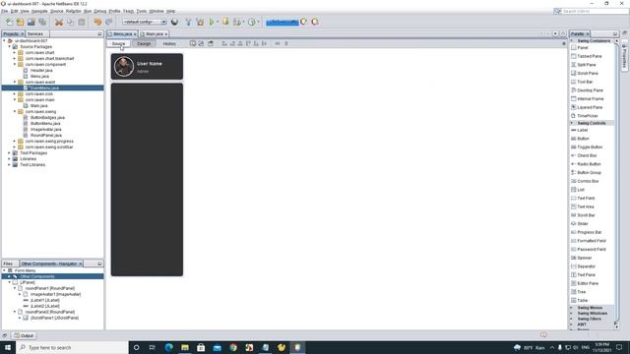Collapse the Source Packages node
Viewport: 630px width, 354px height.
click(x=10, y=46)
